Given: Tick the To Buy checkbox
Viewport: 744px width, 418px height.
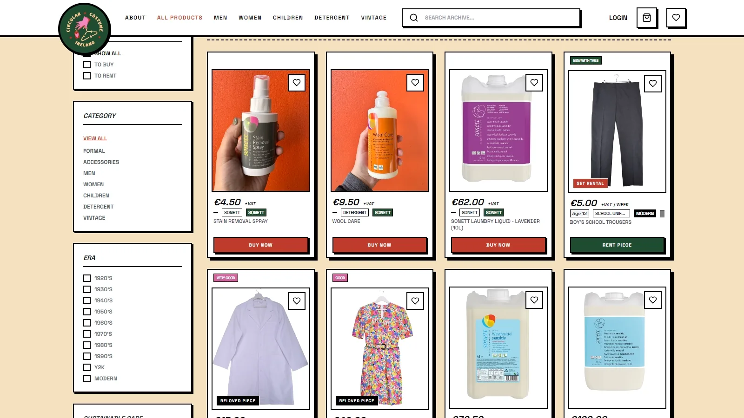Looking at the screenshot, I should (87, 65).
